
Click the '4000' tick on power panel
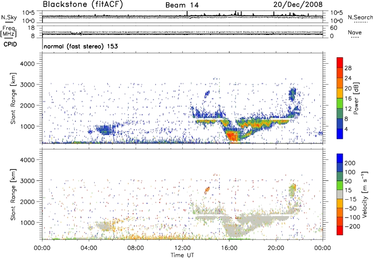28,64
